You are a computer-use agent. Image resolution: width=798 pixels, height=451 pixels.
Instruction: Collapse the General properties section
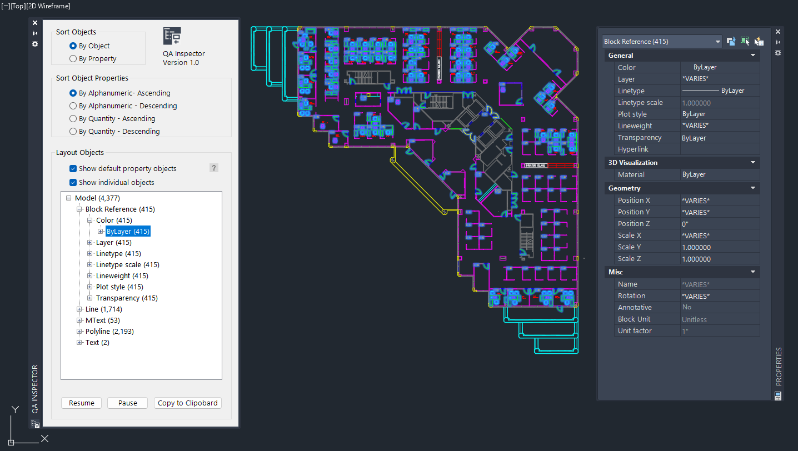[753, 56]
